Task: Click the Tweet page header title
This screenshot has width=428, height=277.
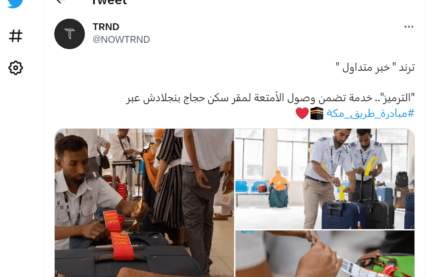Action: pyautogui.click(x=109, y=2)
